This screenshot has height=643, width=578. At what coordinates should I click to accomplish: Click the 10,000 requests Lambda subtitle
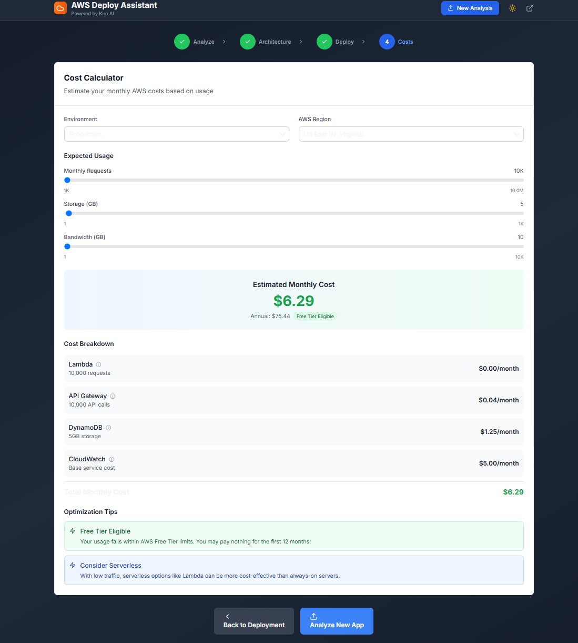(89, 373)
